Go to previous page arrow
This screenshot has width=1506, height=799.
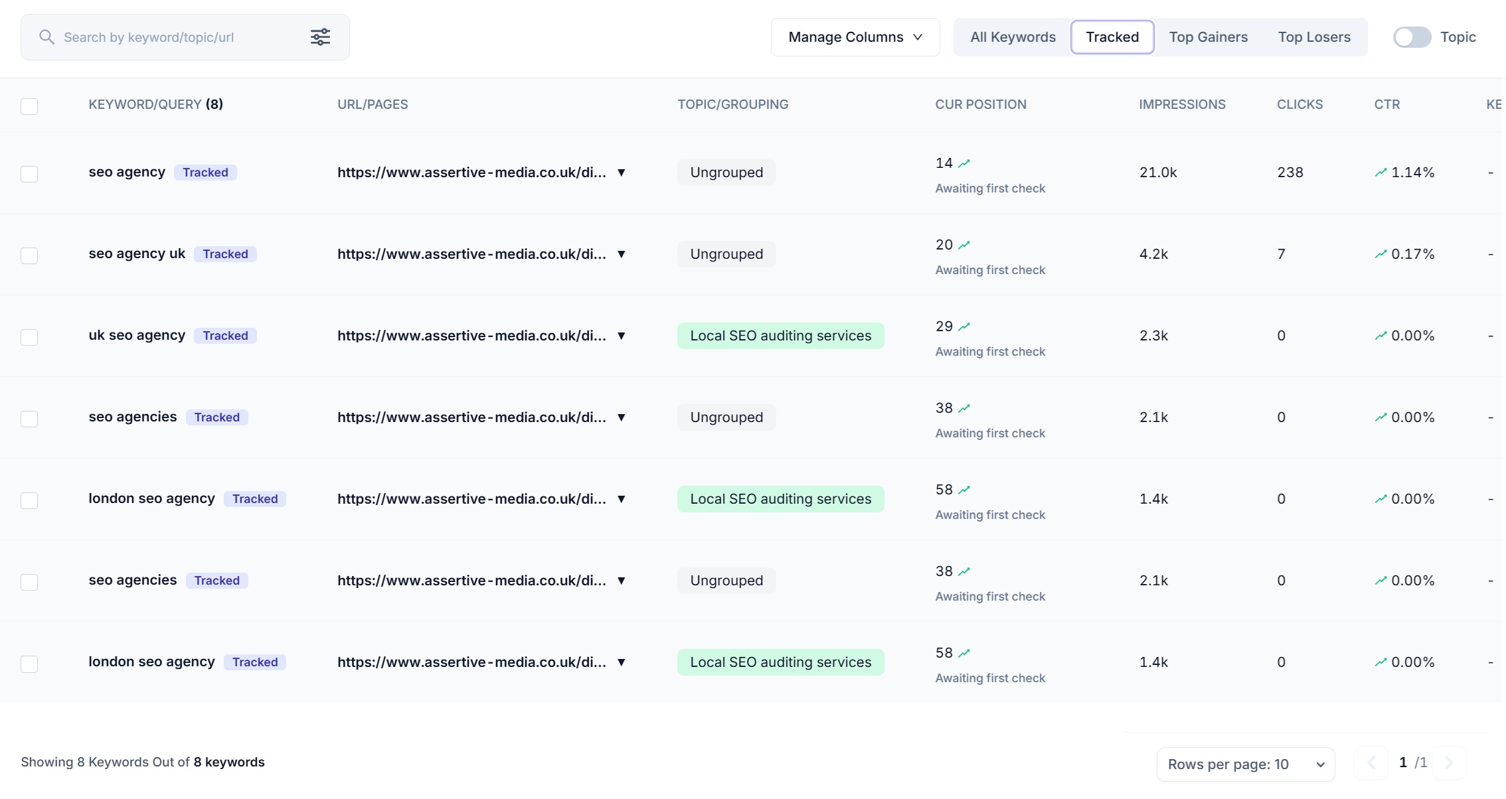1371,763
